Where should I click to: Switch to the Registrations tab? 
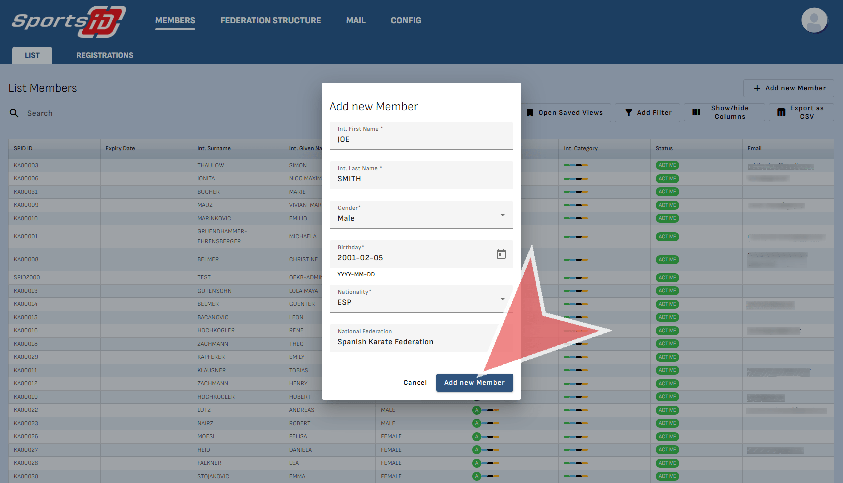105,55
